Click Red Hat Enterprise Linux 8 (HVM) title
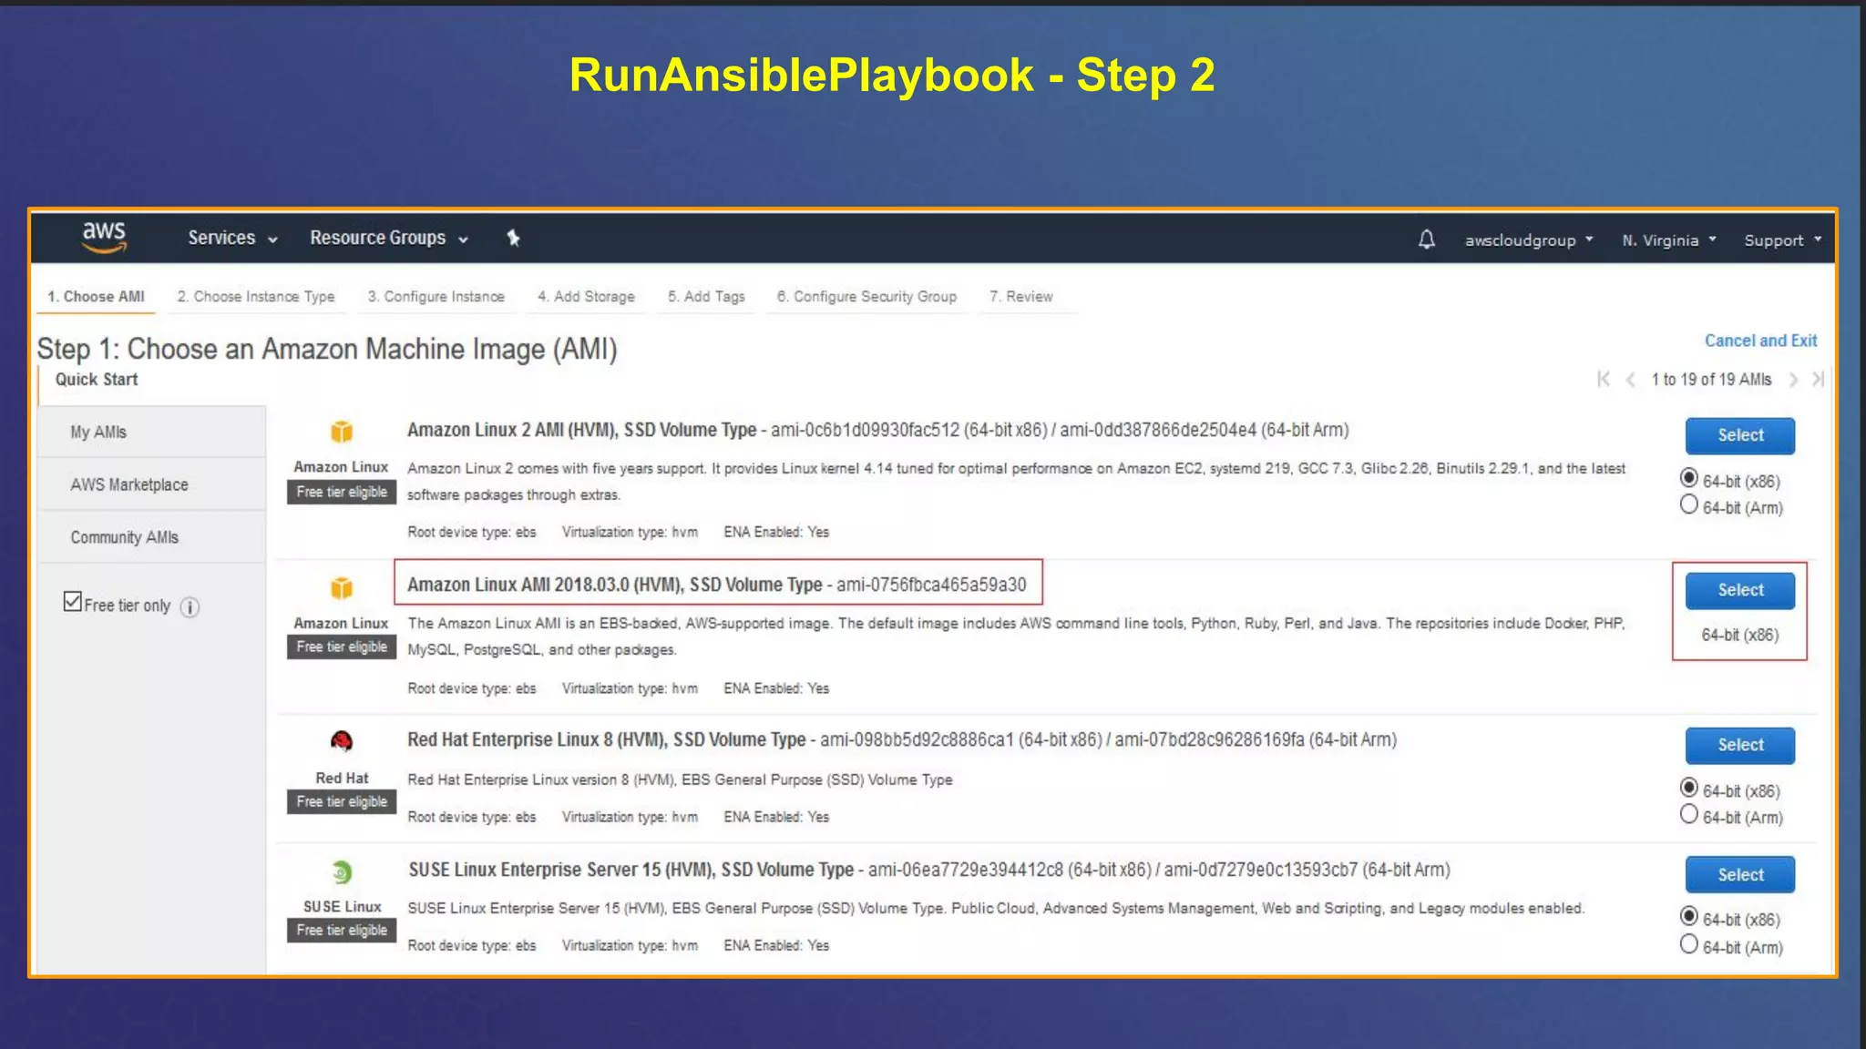 click(607, 739)
